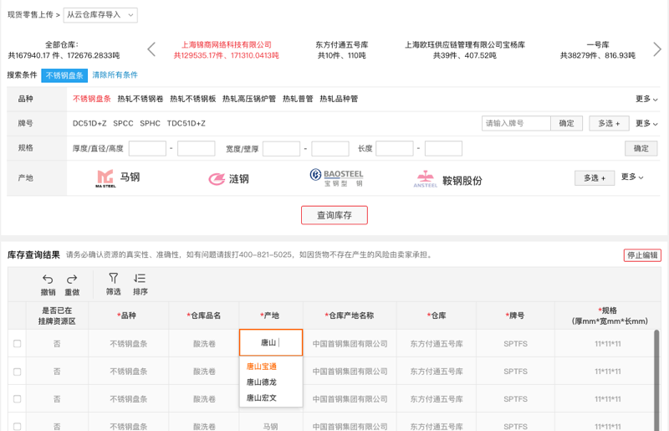Click the 马钢 cell in 产地 column
The height and width of the screenshot is (431, 669).
(270, 426)
